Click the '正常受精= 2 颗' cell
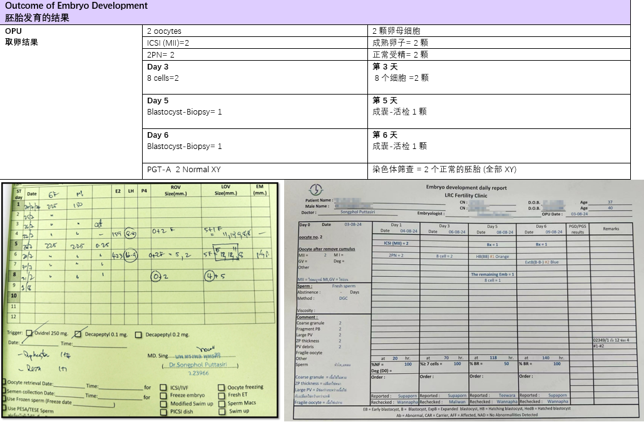Screen dimensions: 644x422 499,54
